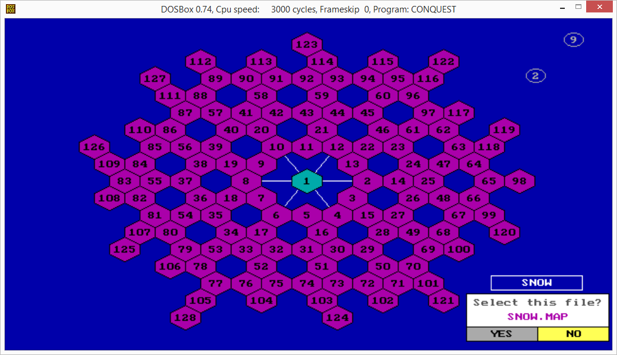Select hexagon territory 79
This screenshot has height=355, width=617.
click(x=185, y=250)
